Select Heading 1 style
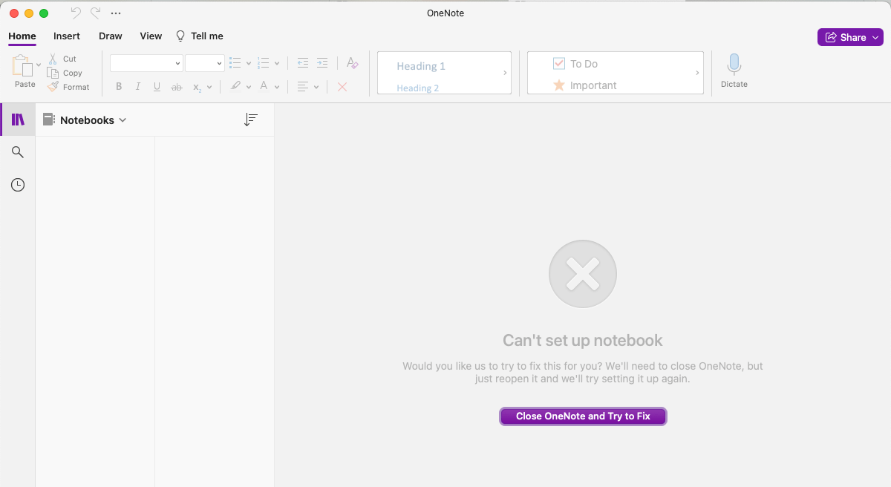 coord(421,66)
